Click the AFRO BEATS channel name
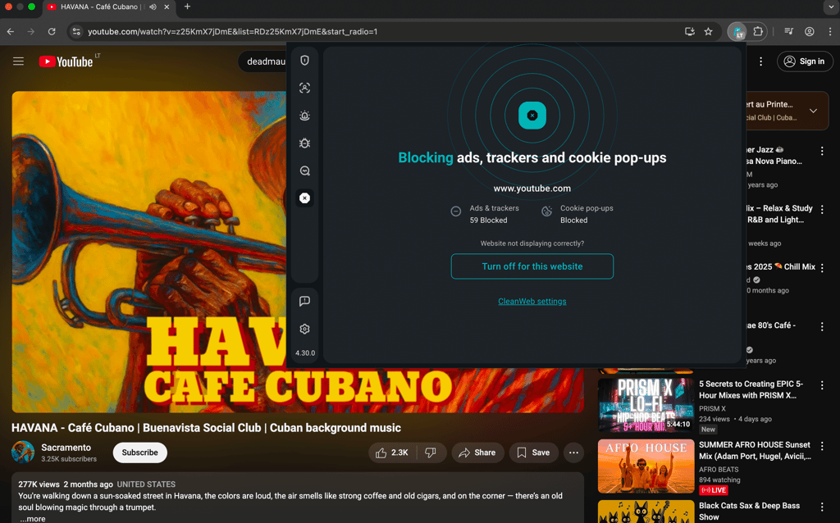 719,470
